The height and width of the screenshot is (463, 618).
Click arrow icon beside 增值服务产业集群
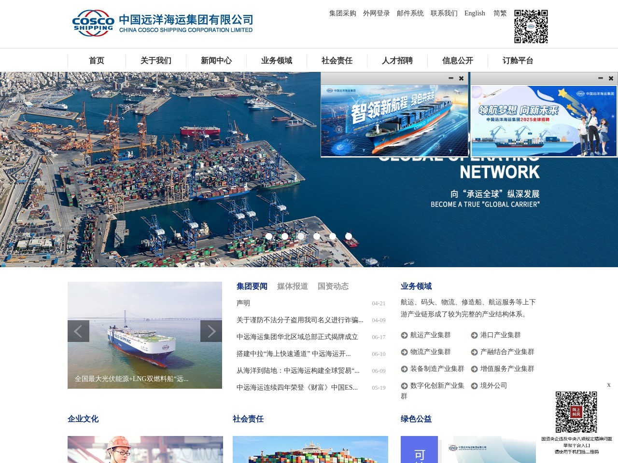pyautogui.click(x=475, y=369)
